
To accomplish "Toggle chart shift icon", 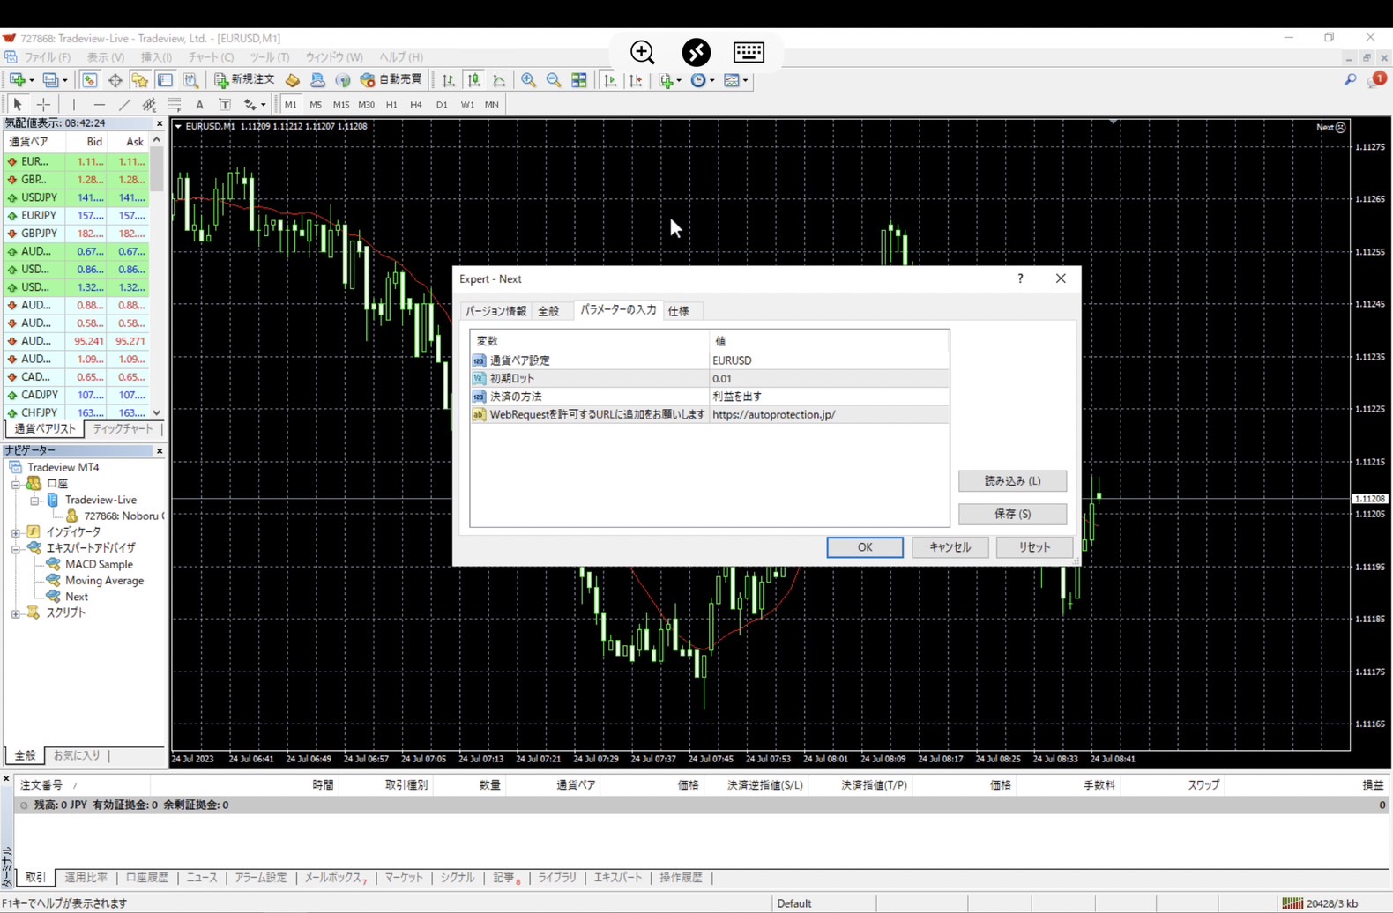I will (636, 80).
